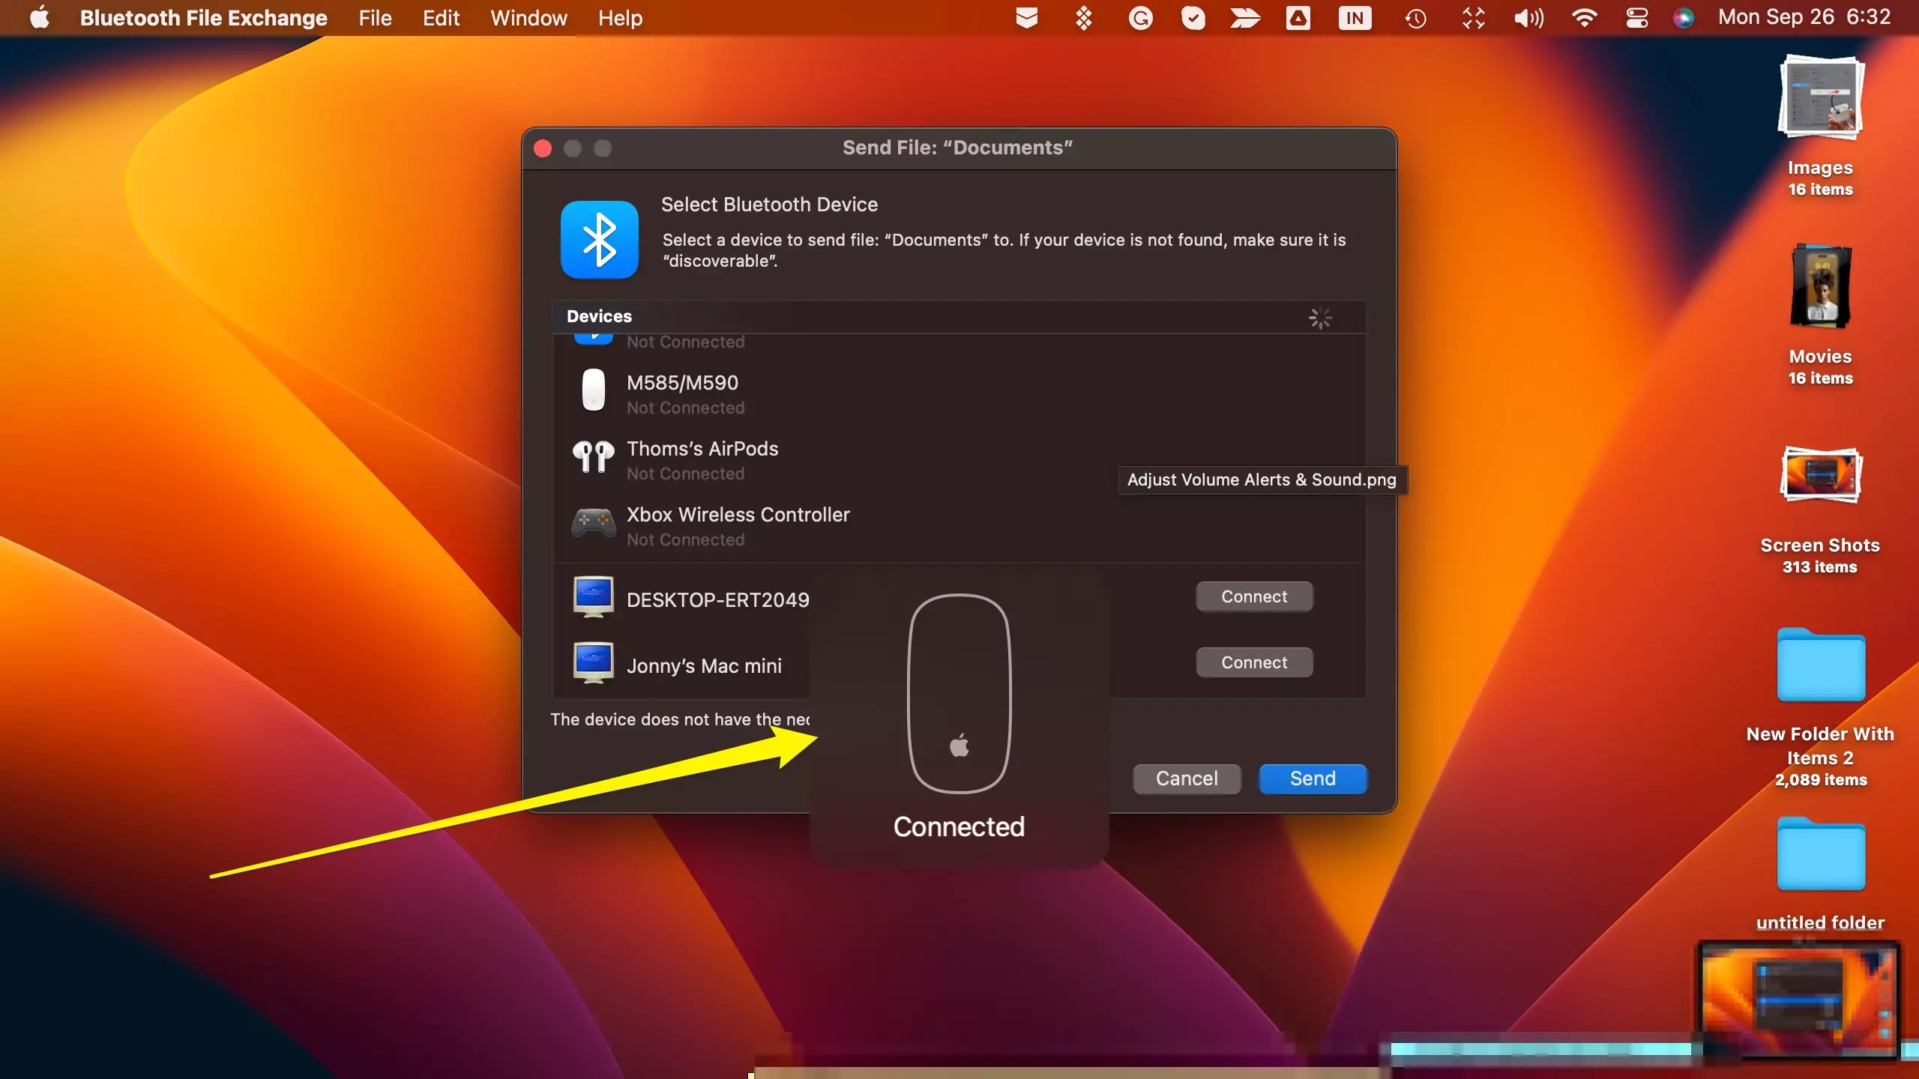Open Control Center from the menu bar
Viewport: 1919px width, 1079px height.
tap(1637, 17)
